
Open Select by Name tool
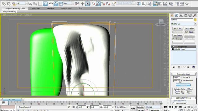35,3
